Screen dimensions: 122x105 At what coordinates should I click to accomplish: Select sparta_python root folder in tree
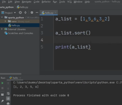(16, 18)
